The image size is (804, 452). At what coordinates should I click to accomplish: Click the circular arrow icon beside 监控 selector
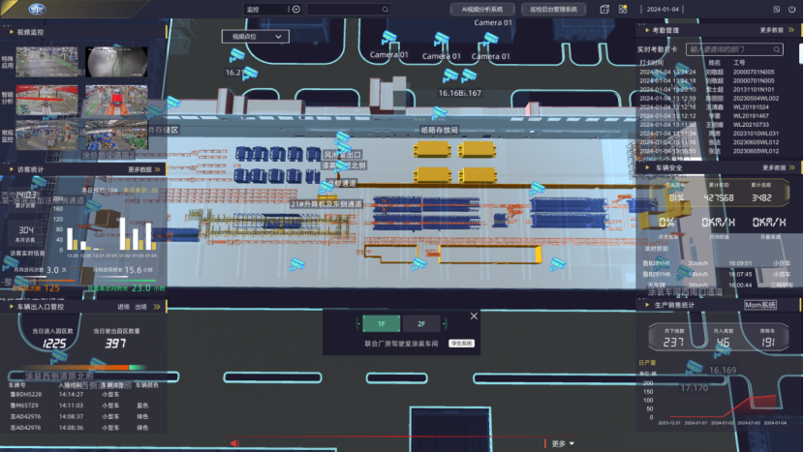(x=296, y=10)
